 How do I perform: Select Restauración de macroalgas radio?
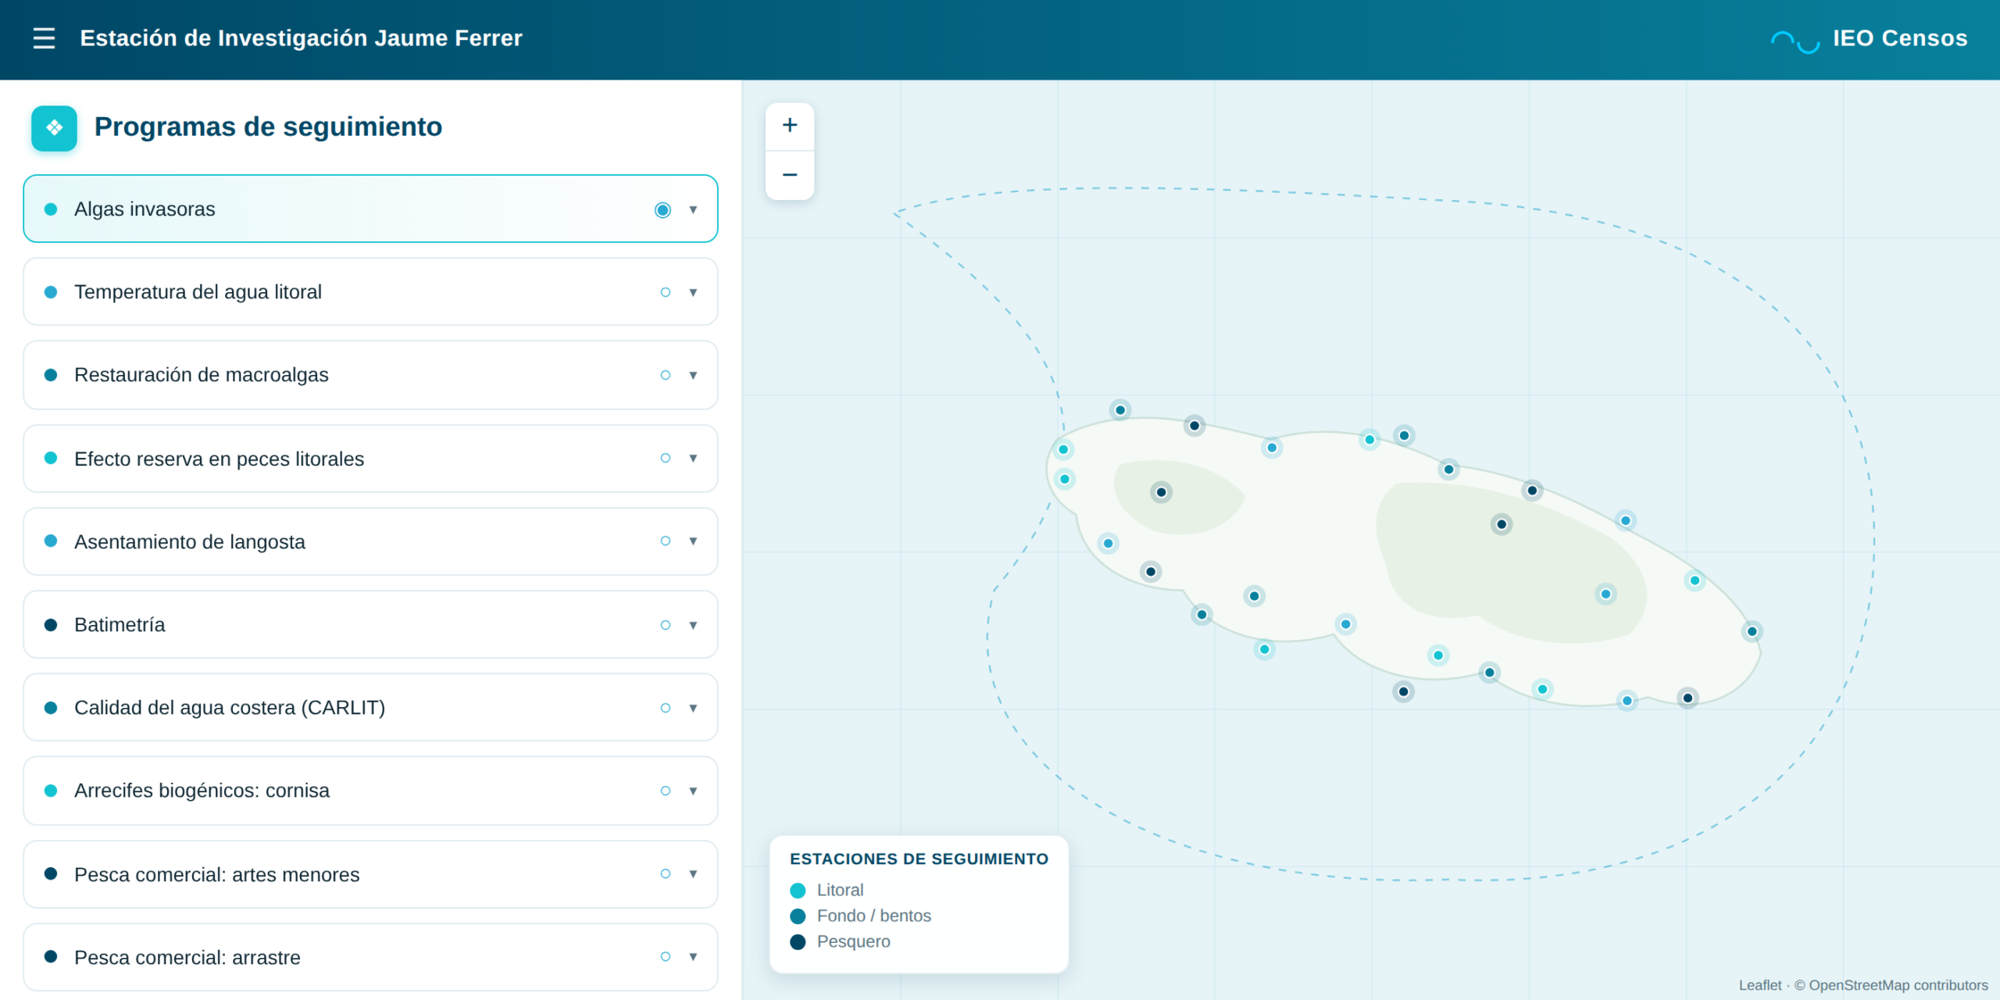click(665, 375)
